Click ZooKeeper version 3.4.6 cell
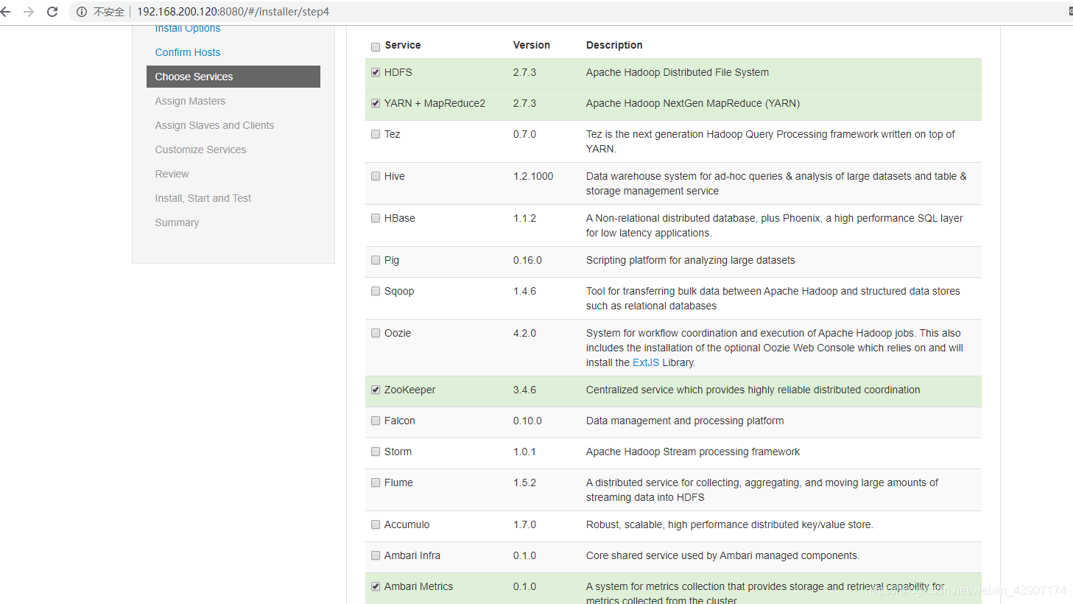This screenshot has height=604, width=1073. [x=524, y=390]
